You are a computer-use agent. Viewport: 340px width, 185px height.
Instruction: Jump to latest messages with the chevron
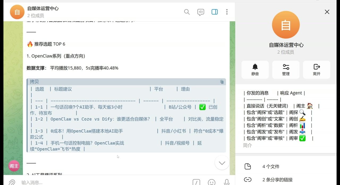(222, 163)
